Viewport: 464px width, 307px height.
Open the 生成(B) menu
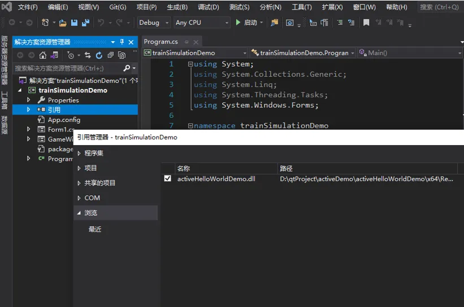tap(177, 7)
